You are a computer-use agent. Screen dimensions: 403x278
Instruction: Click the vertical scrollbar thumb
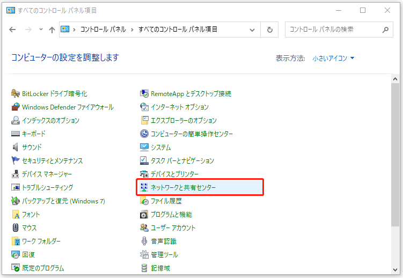point(395,155)
